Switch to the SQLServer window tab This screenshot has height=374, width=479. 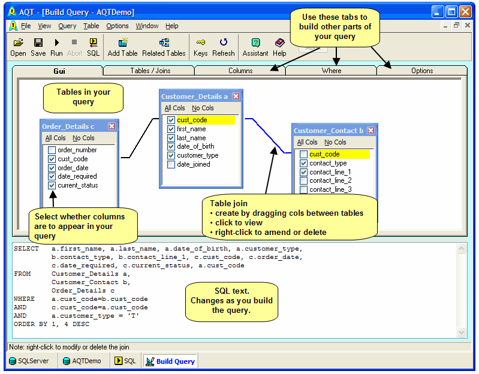29,361
